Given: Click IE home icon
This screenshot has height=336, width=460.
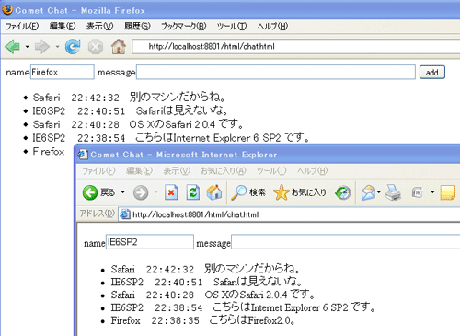Looking at the screenshot, I should pyautogui.click(x=214, y=192).
